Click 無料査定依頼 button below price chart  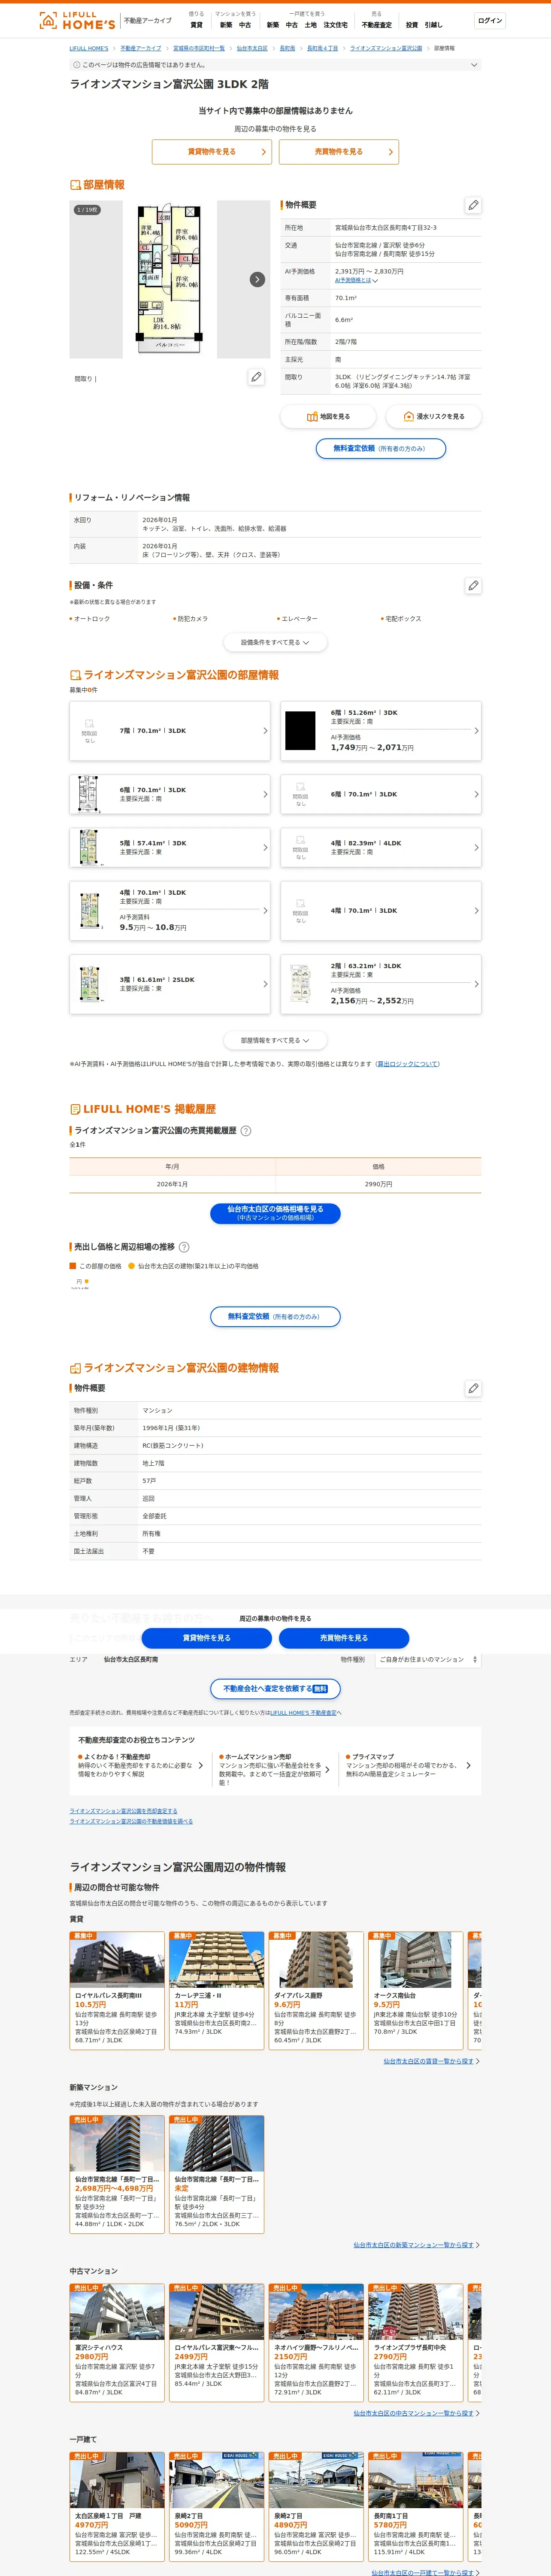(275, 1317)
